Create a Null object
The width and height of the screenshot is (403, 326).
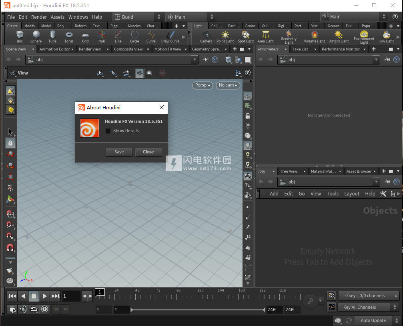(102, 36)
